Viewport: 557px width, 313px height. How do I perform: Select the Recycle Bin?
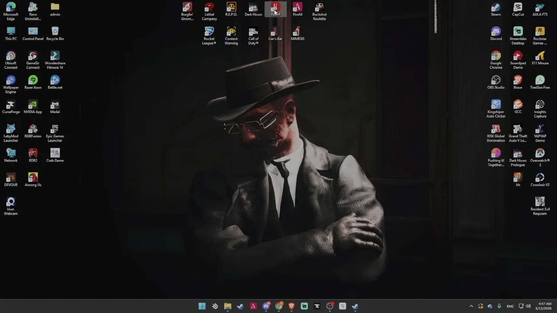click(55, 34)
